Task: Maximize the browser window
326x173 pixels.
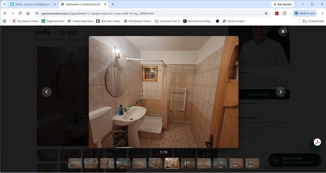Action: pos(312,4)
